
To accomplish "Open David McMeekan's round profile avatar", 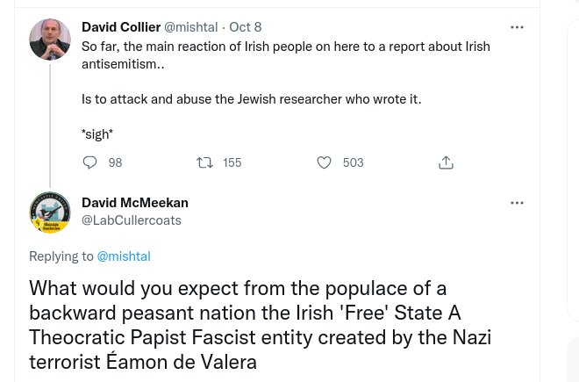I will (50, 212).
